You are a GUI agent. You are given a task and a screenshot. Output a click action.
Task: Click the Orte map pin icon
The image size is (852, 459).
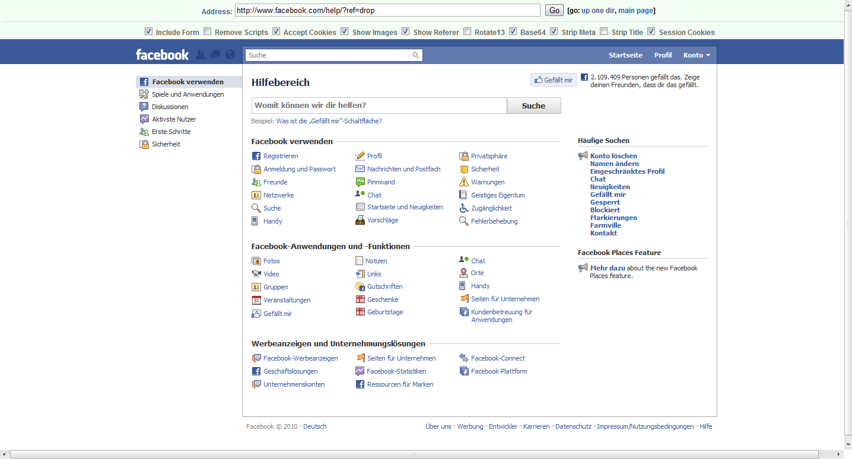click(x=464, y=273)
